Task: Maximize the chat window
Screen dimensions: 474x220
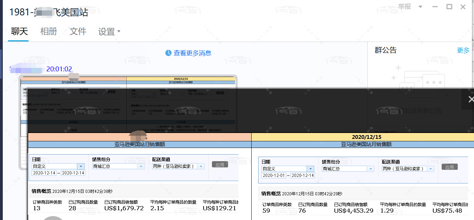Action: [x=449, y=7]
